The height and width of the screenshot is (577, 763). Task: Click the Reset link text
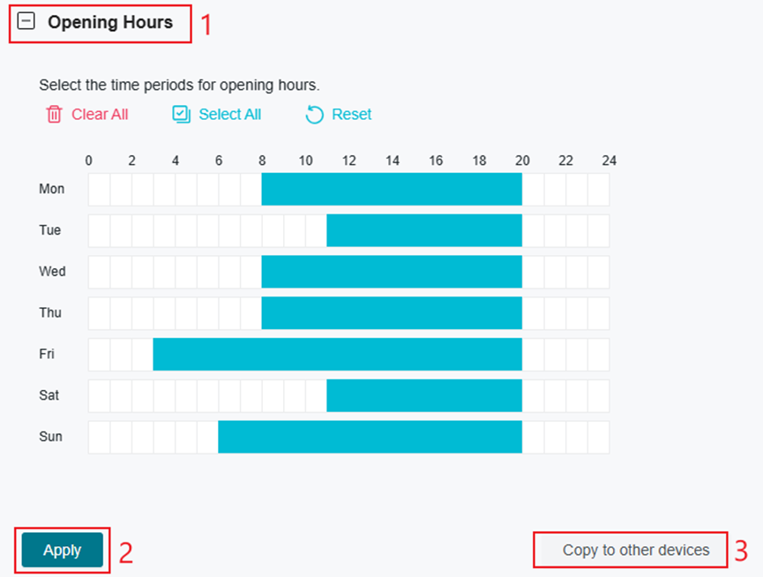pos(350,114)
